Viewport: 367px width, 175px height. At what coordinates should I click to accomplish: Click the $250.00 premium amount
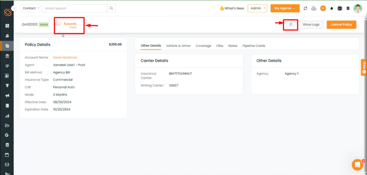point(115,44)
